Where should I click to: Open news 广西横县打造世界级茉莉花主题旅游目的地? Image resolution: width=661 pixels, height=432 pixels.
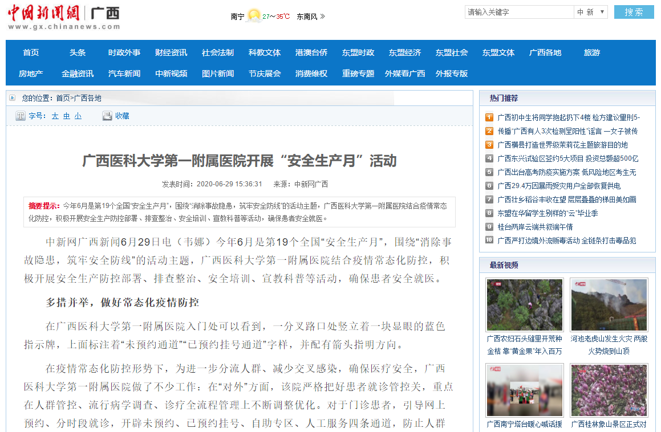(x=562, y=145)
